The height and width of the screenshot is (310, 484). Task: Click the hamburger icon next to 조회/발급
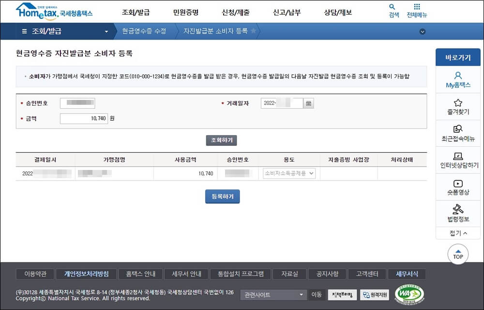(24, 30)
